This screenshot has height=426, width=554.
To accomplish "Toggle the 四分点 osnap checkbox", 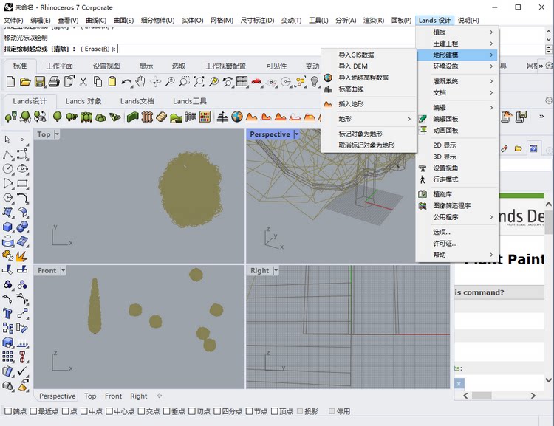I will 217,411.
